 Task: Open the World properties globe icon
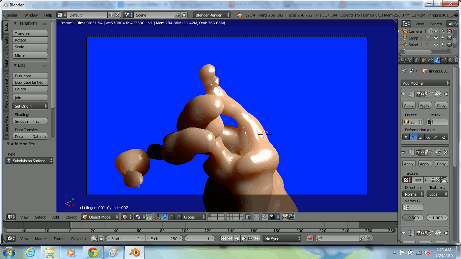tap(417, 61)
